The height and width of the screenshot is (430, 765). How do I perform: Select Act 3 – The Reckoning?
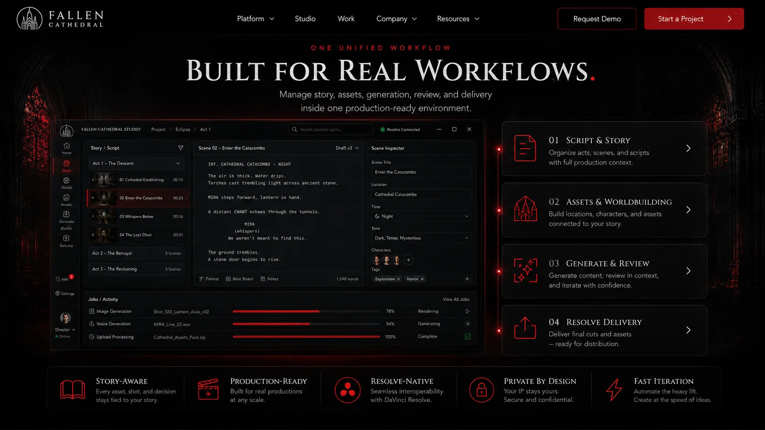136,269
